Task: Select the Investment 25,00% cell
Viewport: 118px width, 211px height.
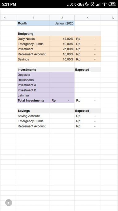Action: (62, 49)
